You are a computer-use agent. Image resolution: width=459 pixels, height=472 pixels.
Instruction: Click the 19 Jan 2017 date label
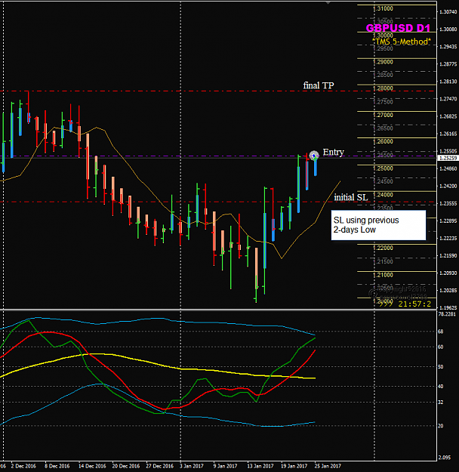coord(294,466)
